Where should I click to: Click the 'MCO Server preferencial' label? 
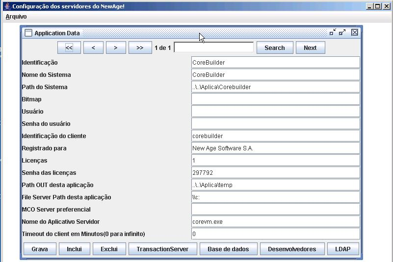[56, 210]
